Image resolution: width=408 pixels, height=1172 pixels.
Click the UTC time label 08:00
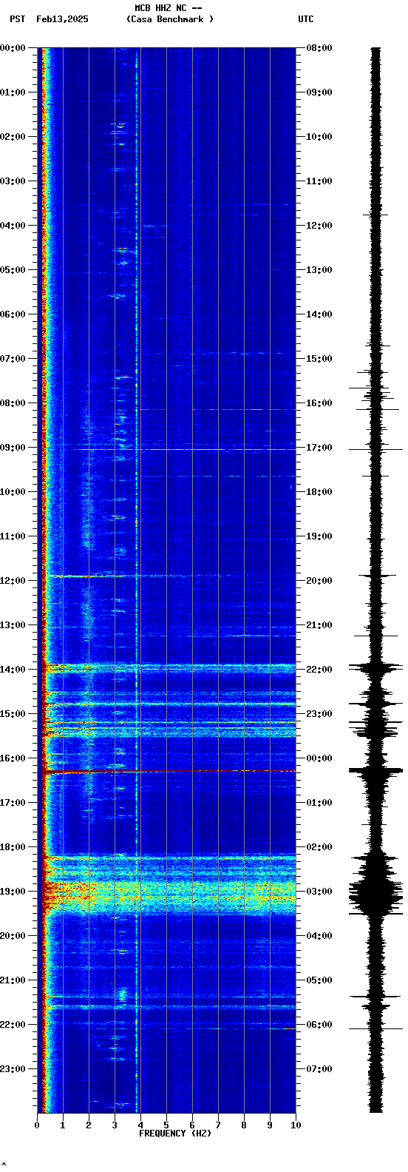pos(319,48)
